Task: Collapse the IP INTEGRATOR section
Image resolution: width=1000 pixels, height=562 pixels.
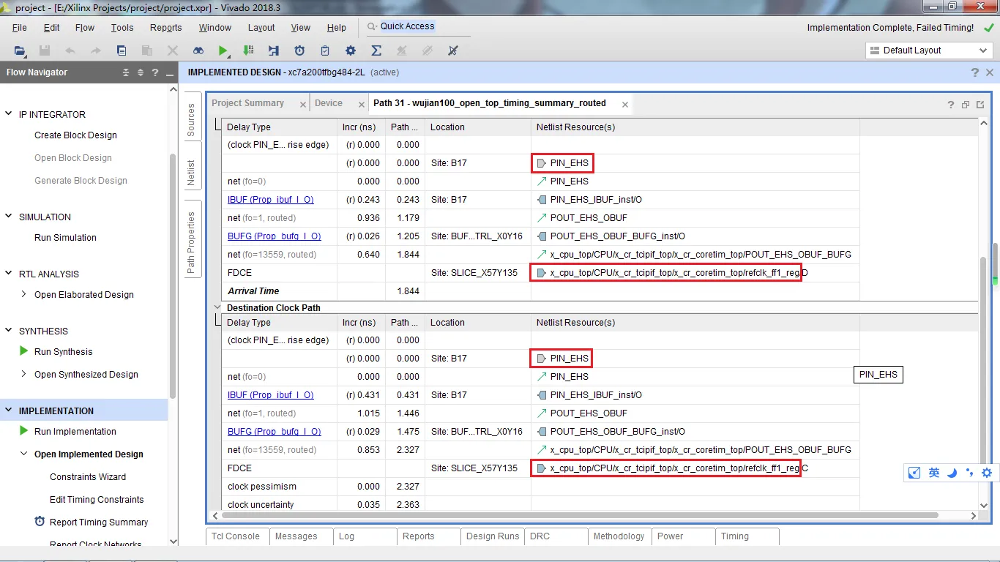Action: tap(9, 114)
